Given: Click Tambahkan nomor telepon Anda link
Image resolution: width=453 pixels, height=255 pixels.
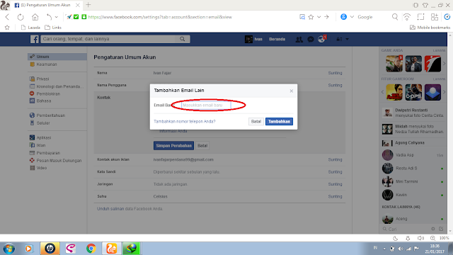Looking at the screenshot, I should tap(185, 121).
